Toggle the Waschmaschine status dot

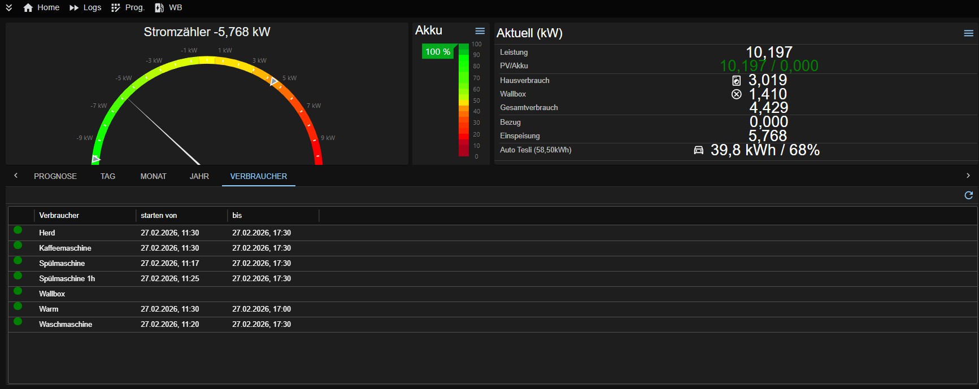18,321
